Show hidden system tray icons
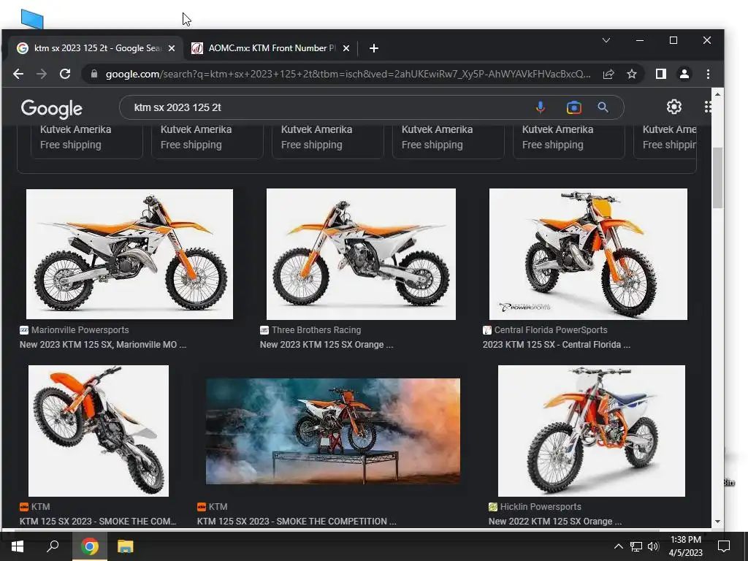 (618, 546)
